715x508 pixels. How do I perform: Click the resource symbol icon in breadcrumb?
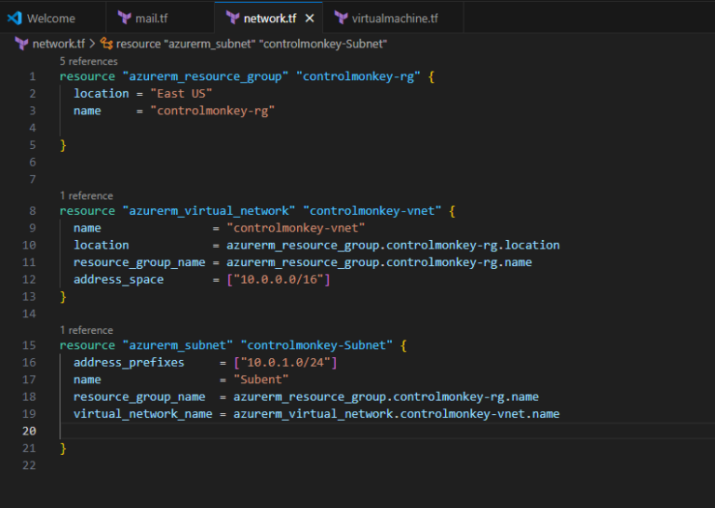(106, 44)
